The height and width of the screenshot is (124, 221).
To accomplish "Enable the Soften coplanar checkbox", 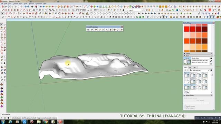I will coord(185,108).
